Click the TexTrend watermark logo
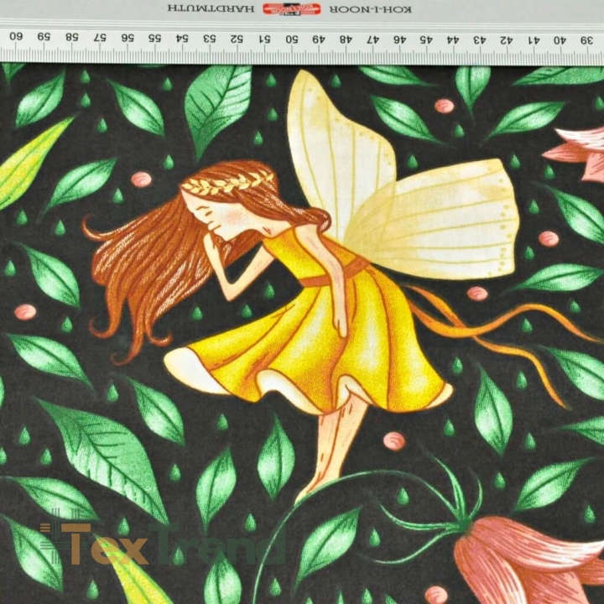The width and height of the screenshot is (604, 604). (163, 542)
